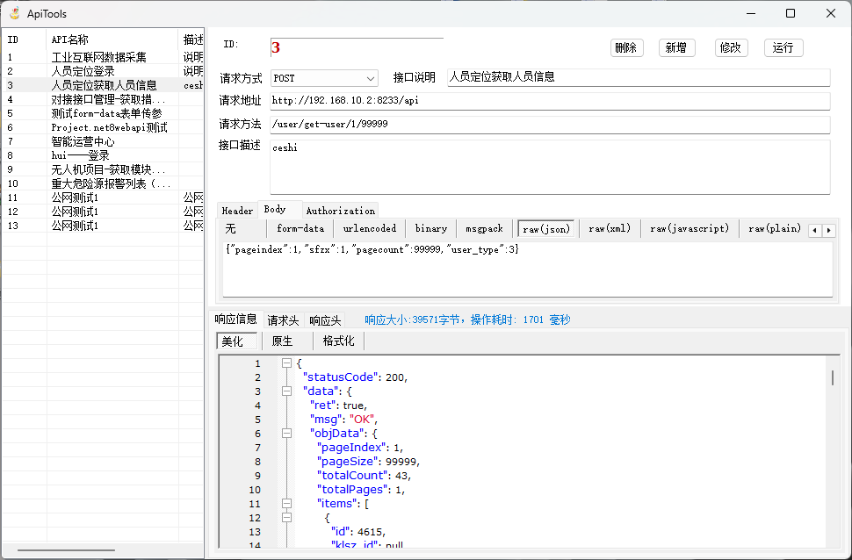Select the binary body type tab
Viewport: 852px width, 560px height.
pos(431,229)
